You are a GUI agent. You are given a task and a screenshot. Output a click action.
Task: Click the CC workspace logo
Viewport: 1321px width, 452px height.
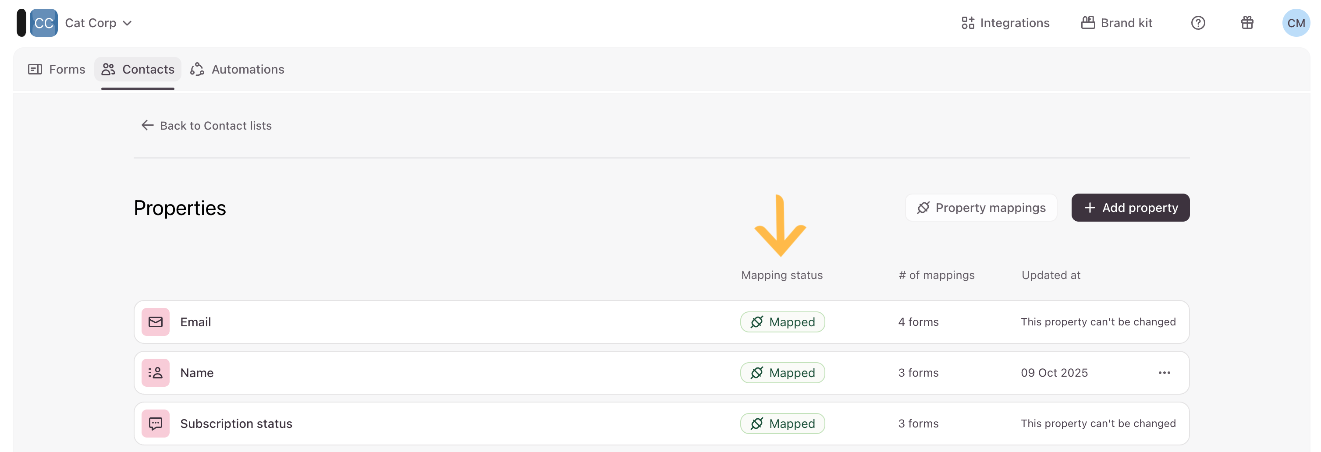pos(43,23)
